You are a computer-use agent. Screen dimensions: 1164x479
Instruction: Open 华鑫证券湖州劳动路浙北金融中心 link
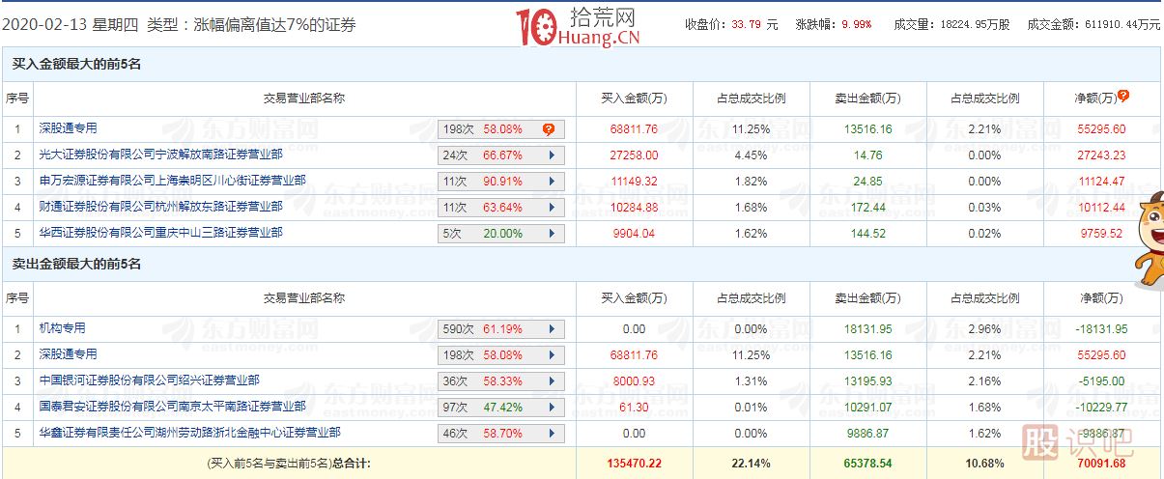(x=189, y=434)
